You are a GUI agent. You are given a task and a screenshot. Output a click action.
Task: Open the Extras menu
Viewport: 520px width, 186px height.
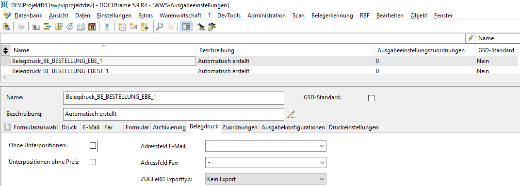pyautogui.click(x=146, y=15)
